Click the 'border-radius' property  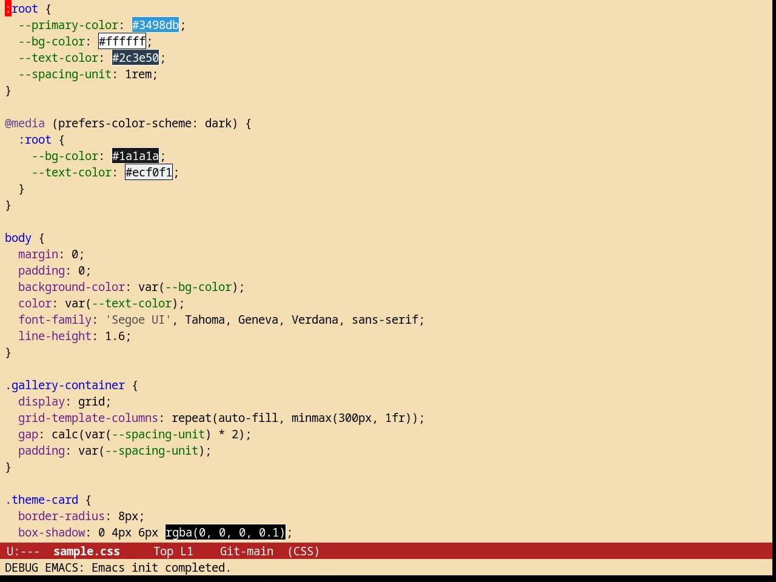pyautogui.click(x=61, y=516)
